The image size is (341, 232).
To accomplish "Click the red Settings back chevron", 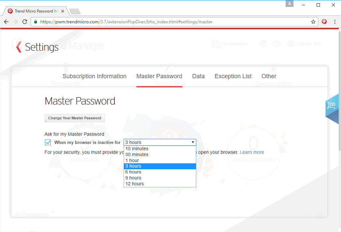I will [19, 47].
